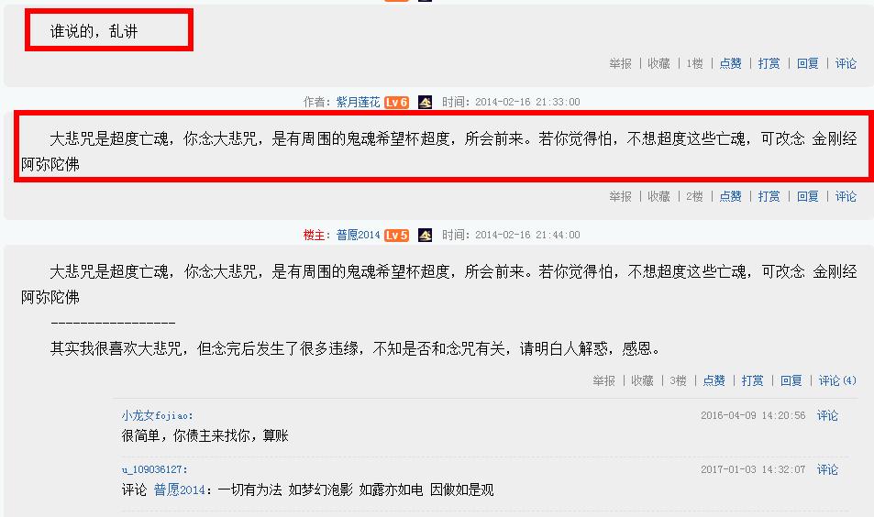Click 评论 on the 1楼 post
Viewport: 874px width, 517px height.
pos(846,63)
